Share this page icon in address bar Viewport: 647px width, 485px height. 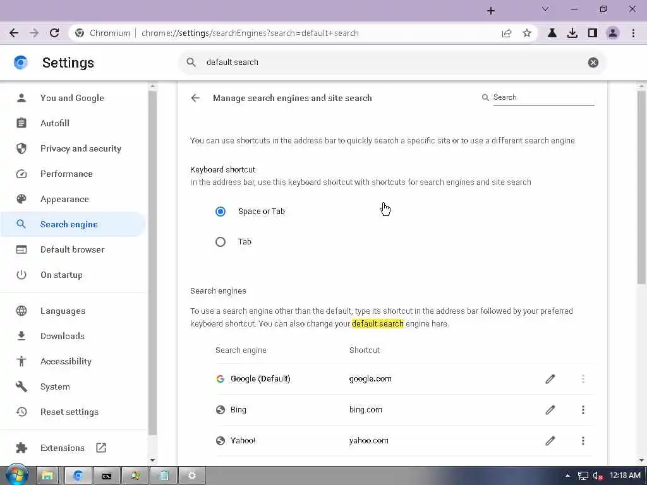click(x=506, y=33)
